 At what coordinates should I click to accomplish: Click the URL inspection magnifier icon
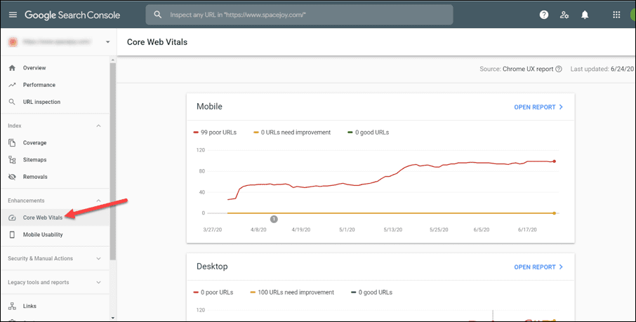click(12, 102)
